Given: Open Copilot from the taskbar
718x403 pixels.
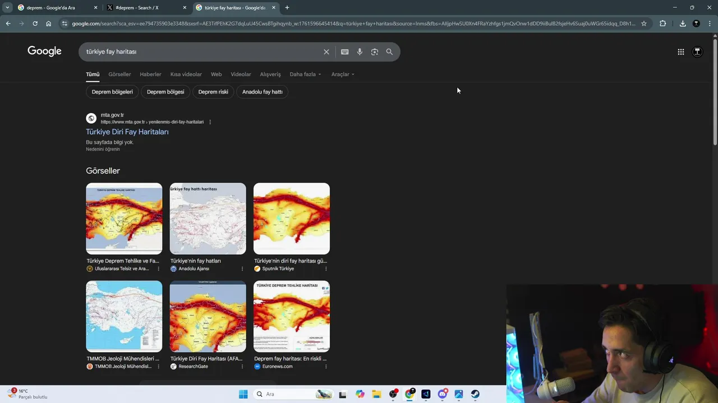Looking at the screenshot, I should (x=360, y=394).
